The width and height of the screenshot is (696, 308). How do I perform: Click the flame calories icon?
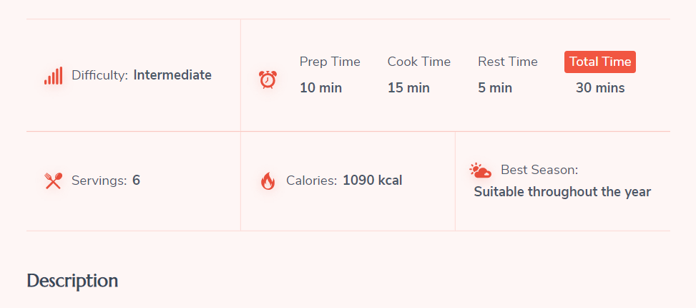point(268,181)
